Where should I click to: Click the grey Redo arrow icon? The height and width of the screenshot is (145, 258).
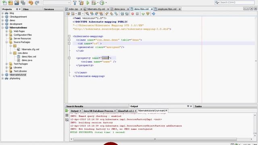tap(37, 3)
